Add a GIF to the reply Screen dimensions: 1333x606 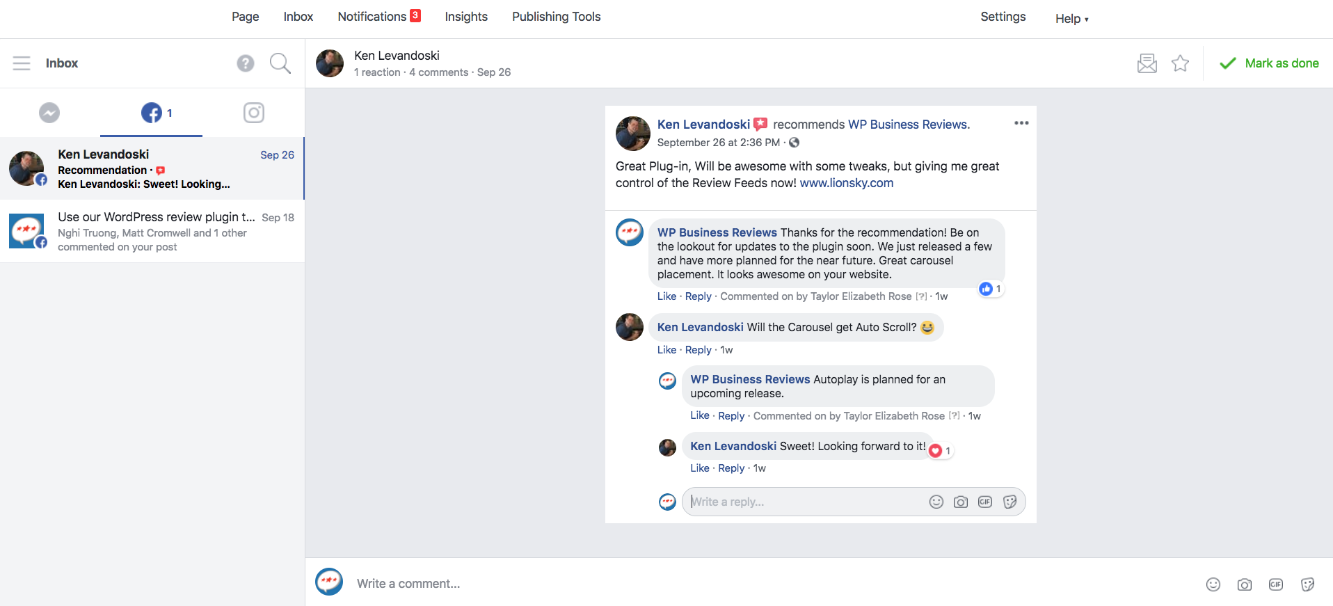coord(985,502)
